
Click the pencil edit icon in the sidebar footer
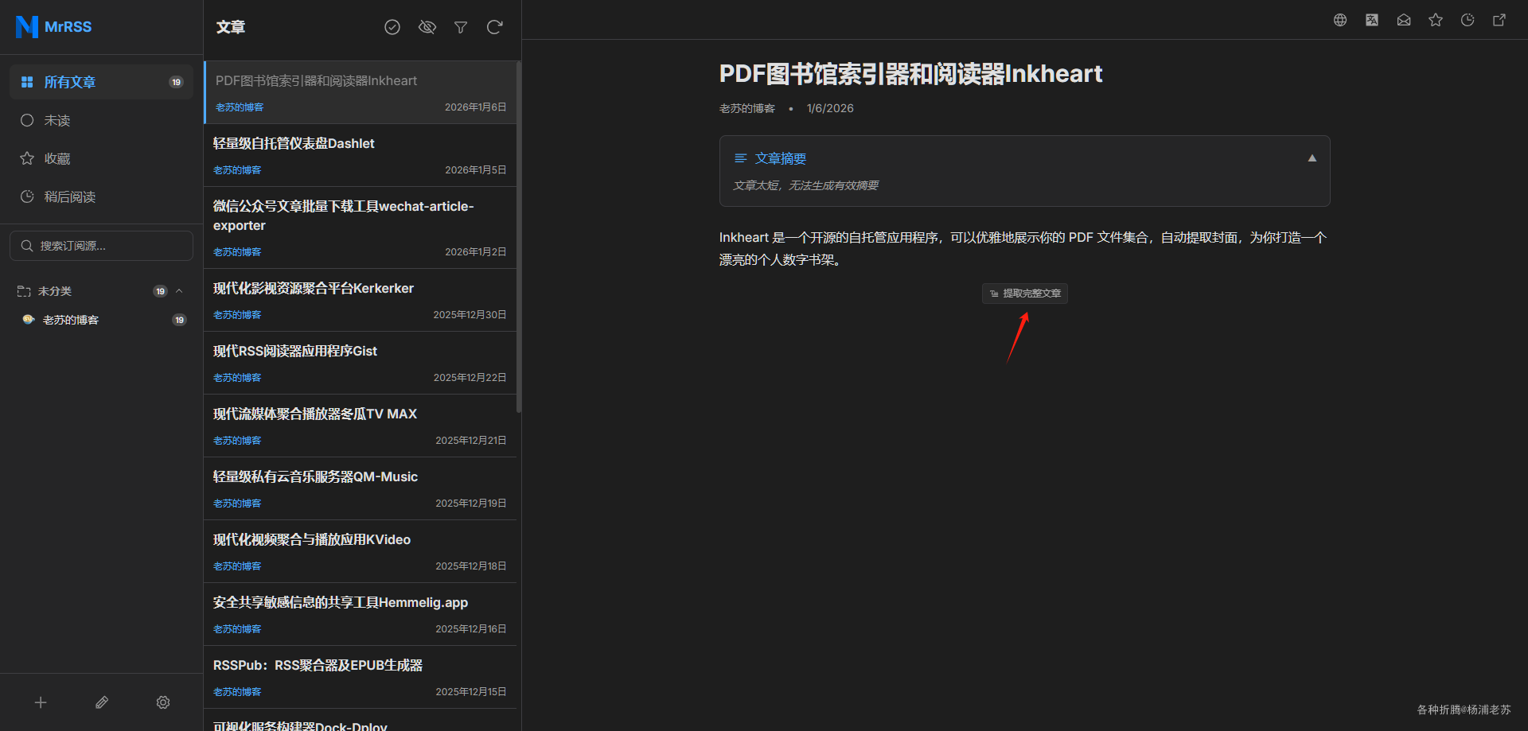tap(102, 702)
